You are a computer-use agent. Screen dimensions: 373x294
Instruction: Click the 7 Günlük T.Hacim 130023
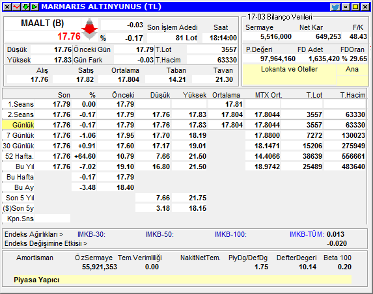point(353,135)
